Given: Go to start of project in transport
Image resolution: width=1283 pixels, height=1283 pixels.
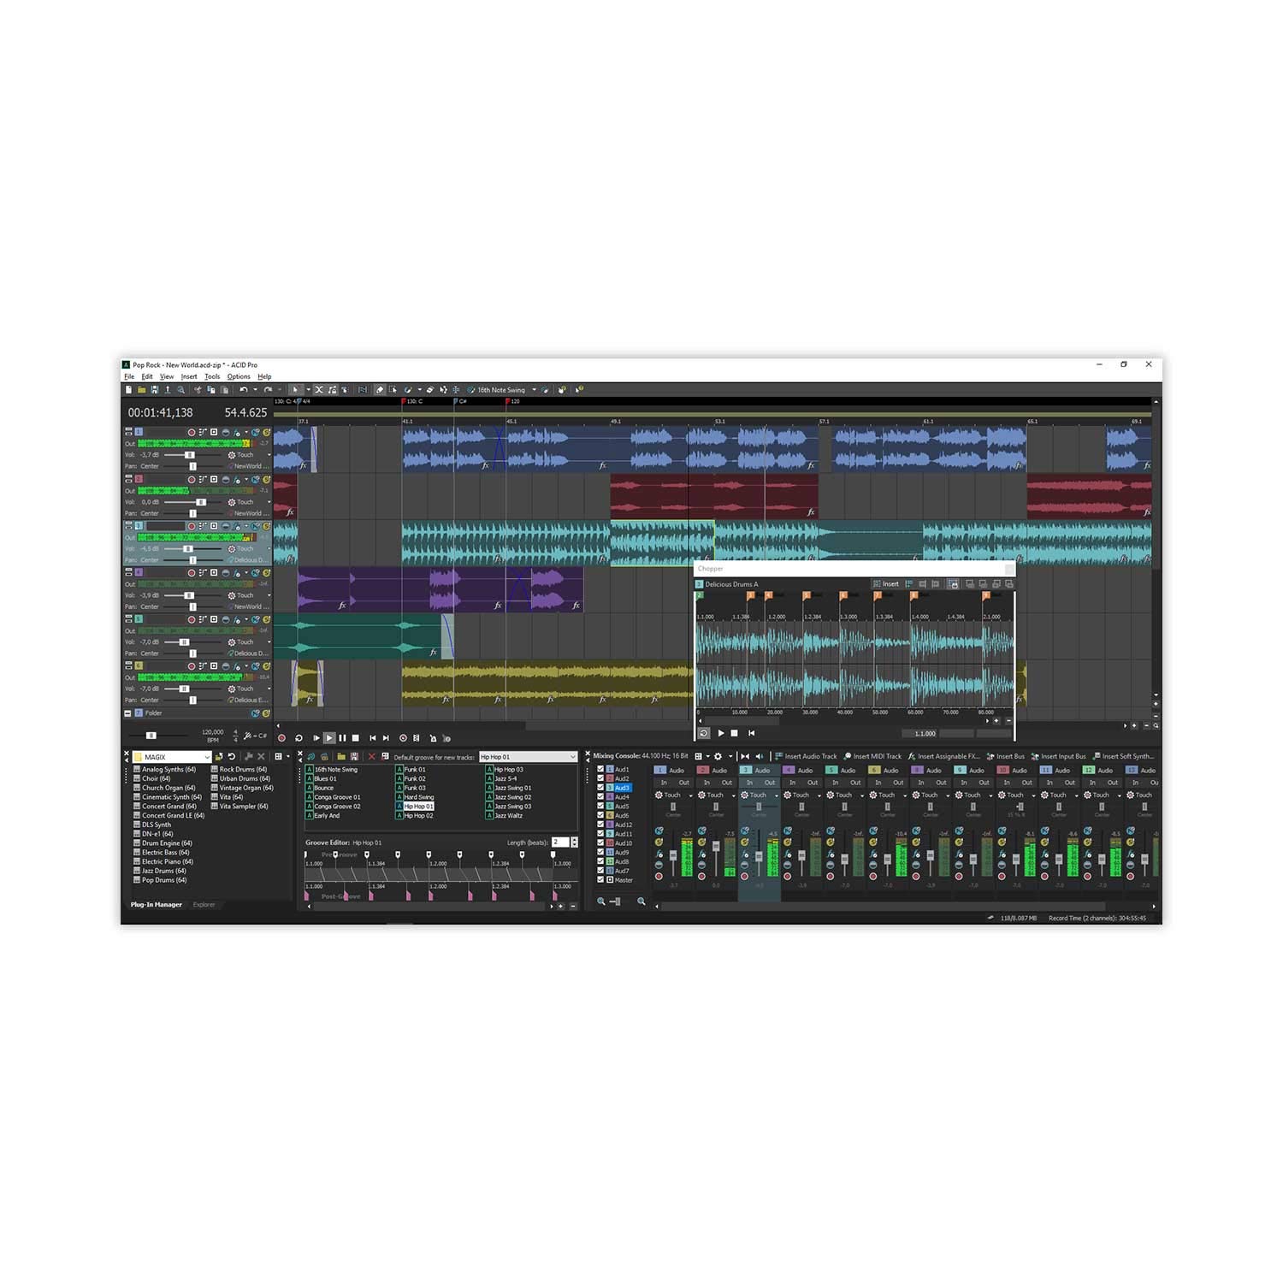Looking at the screenshot, I should [x=372, y=738].
